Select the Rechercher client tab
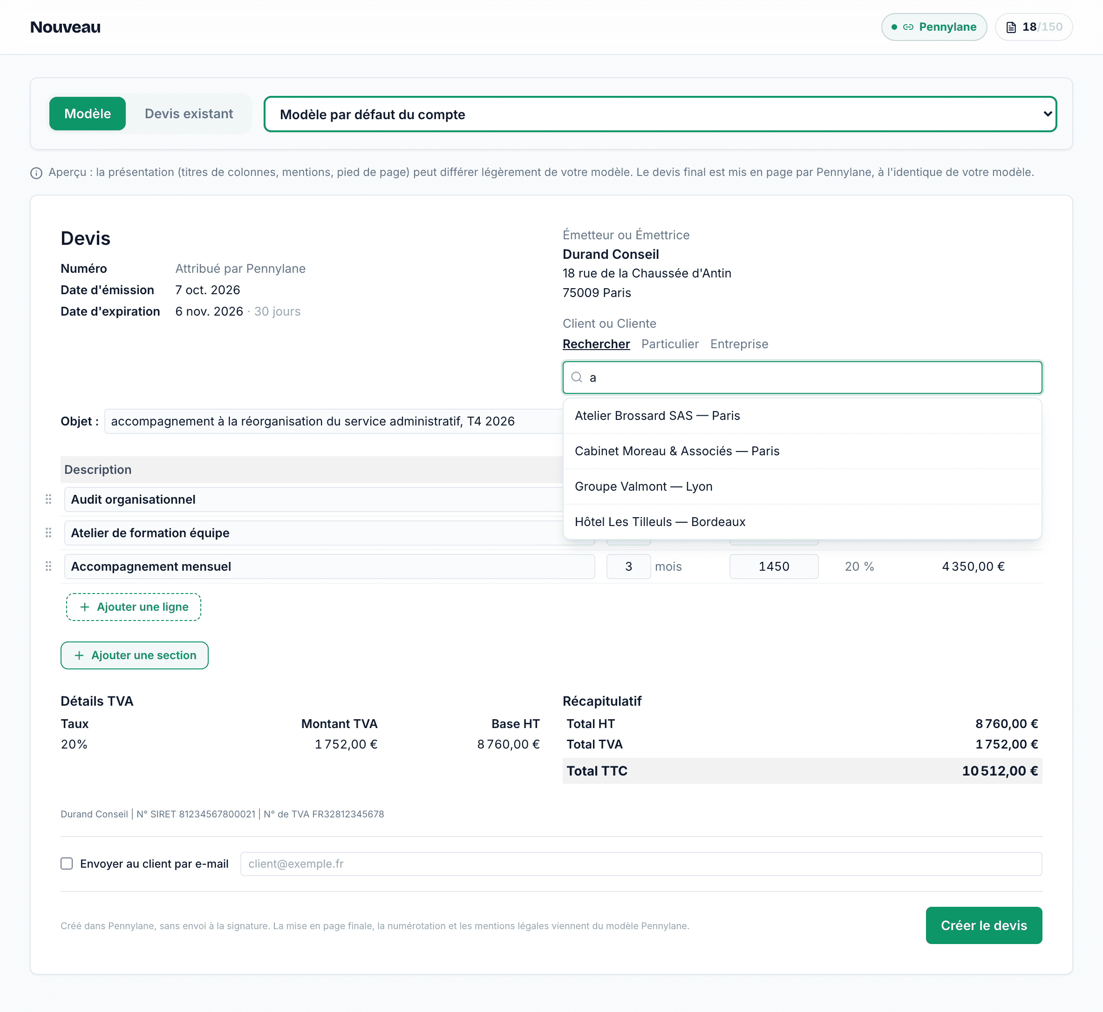This screenshot has height=1012, width=1103. pos(596,344)
